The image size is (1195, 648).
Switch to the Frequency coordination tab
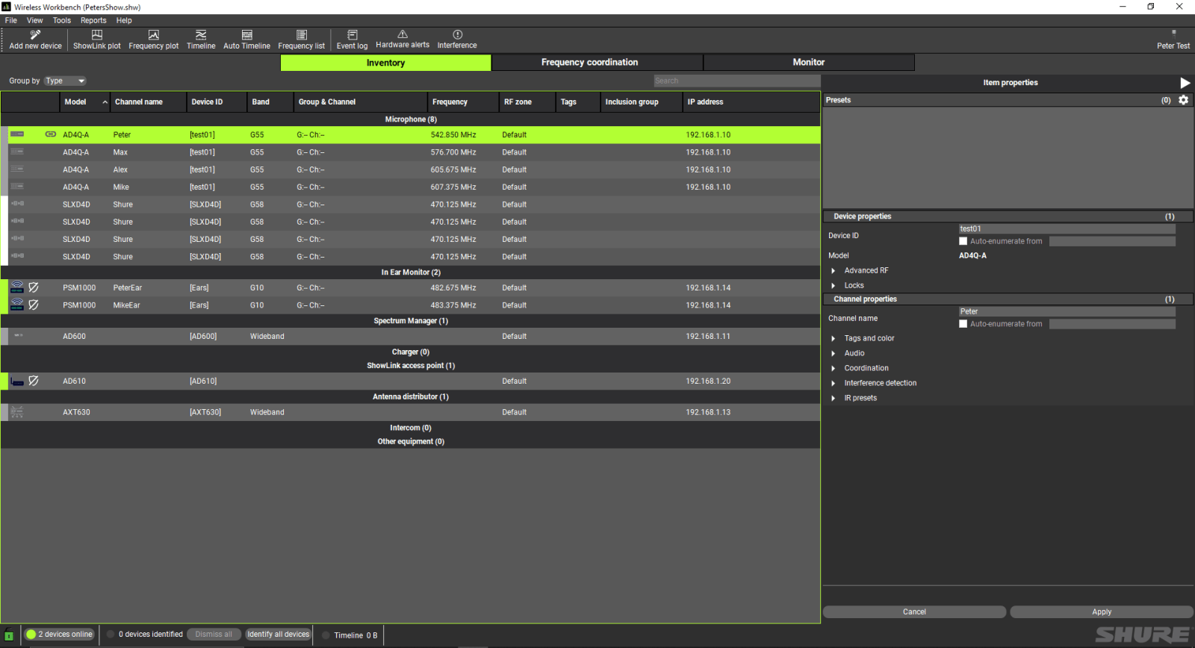tap(597, 63)
